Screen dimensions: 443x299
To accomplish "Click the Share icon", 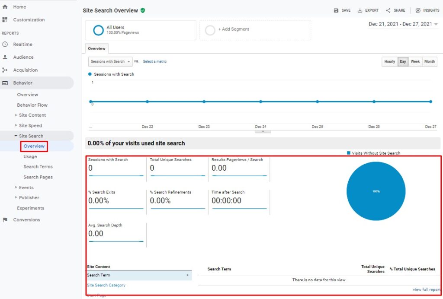I will coord(389,10).
